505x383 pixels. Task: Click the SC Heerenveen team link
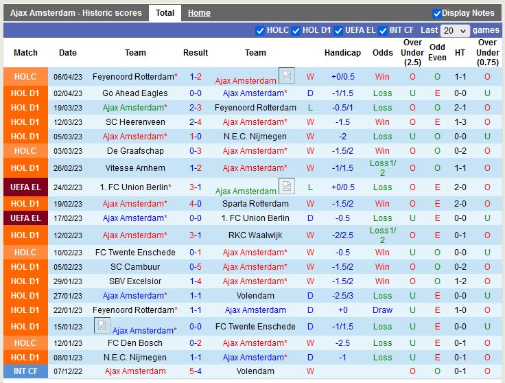click(135, 122)
